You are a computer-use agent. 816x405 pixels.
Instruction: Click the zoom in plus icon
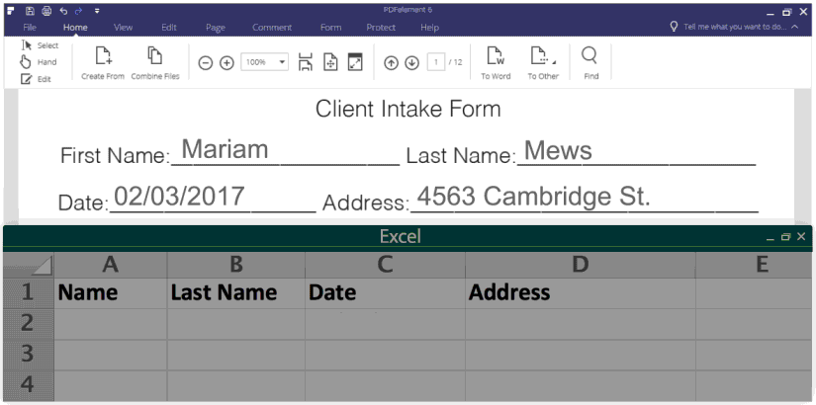tap(227, 62)
